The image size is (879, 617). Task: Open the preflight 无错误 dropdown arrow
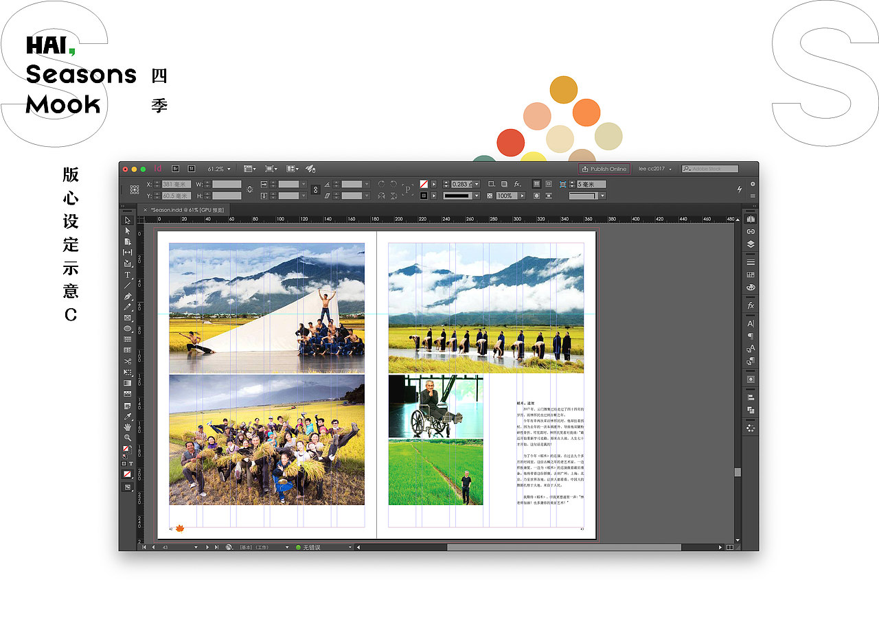(x=350, y=547)
